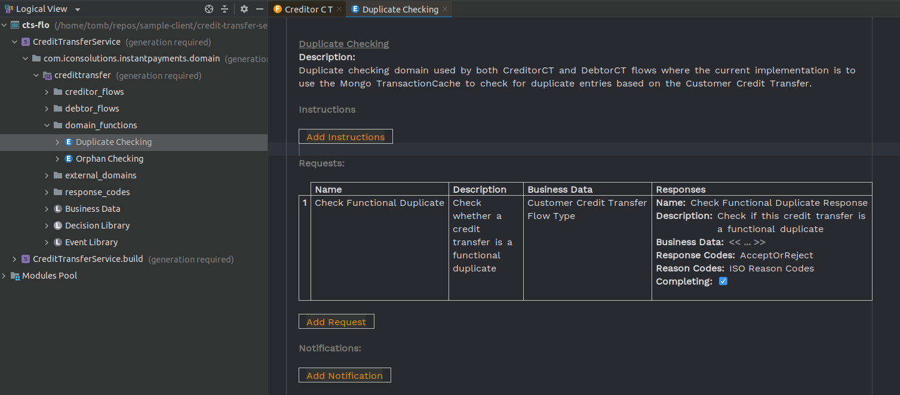Close the Duplicate Checking tab
Image resolution: width=900 pixels, height=395 pixels.
(x=444, y=9)
